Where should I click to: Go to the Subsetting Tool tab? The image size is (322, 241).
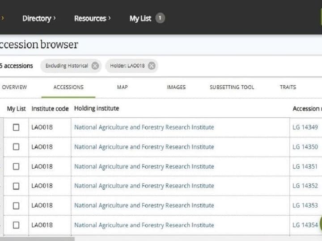click(x=232, y=87)
